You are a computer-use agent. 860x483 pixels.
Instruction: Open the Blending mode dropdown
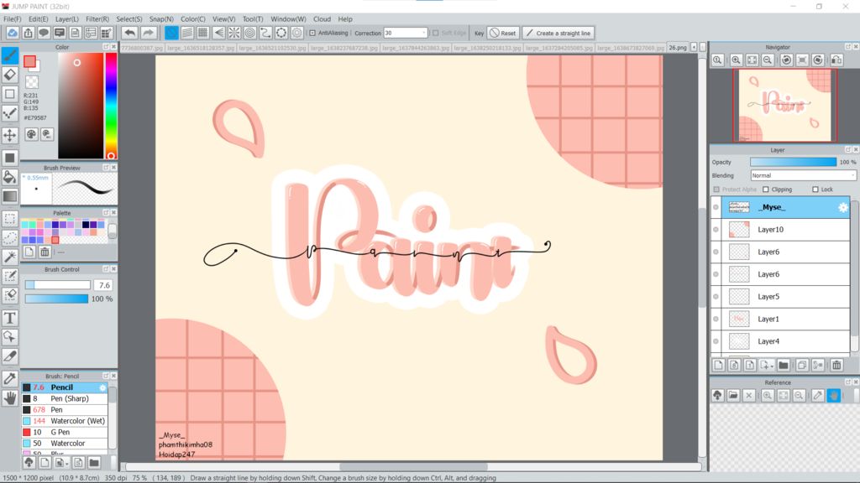click(x=803, y=175)
